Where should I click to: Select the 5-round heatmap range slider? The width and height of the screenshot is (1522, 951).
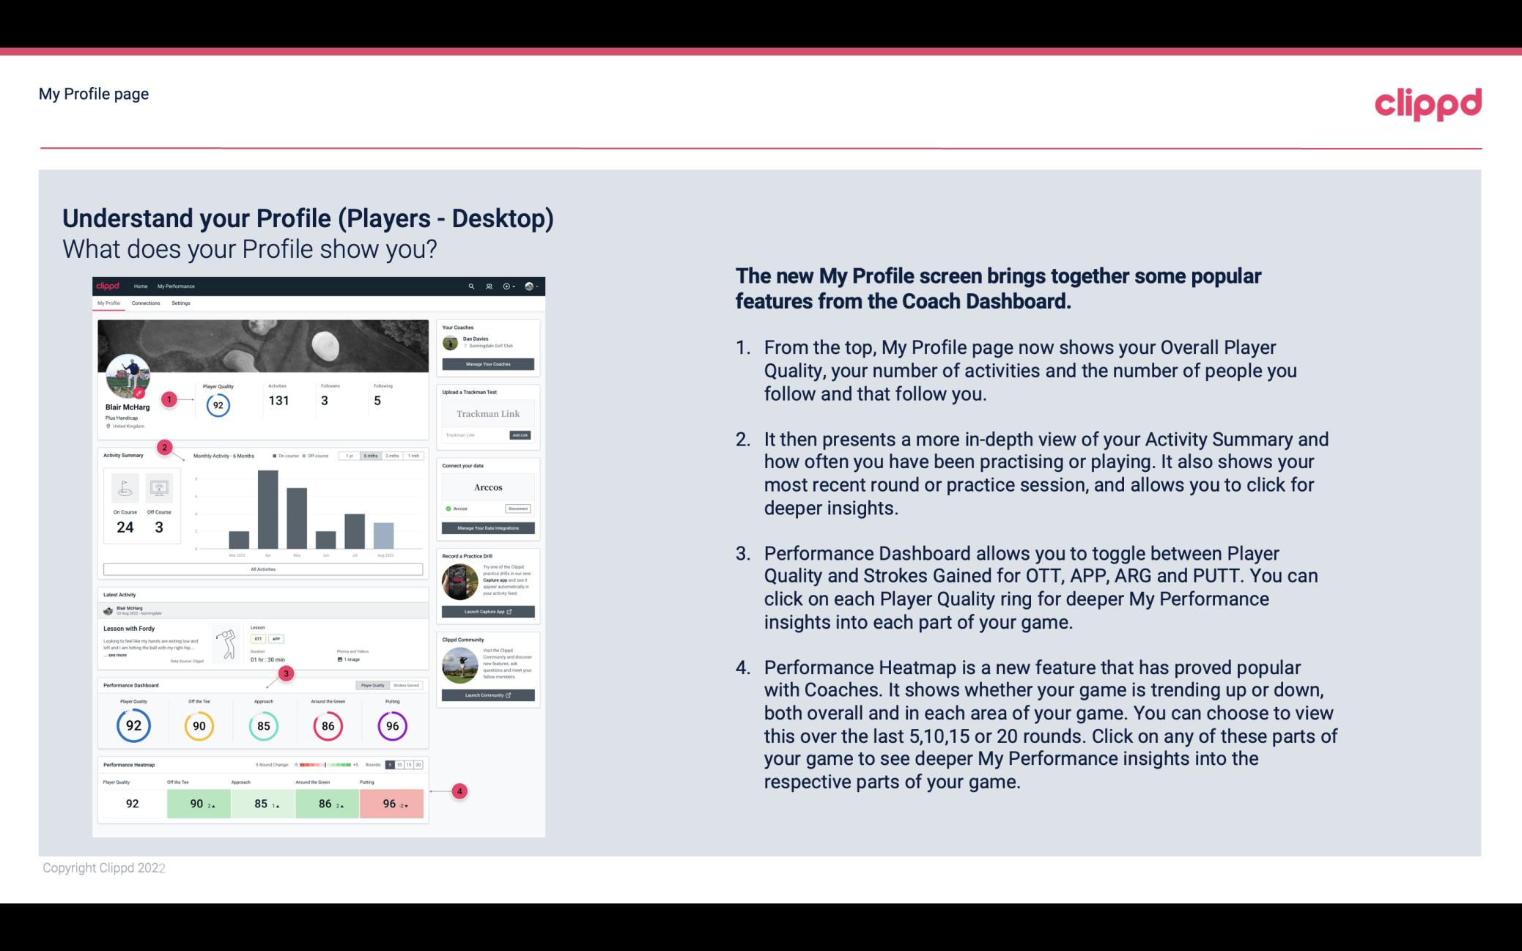(390, 765)
